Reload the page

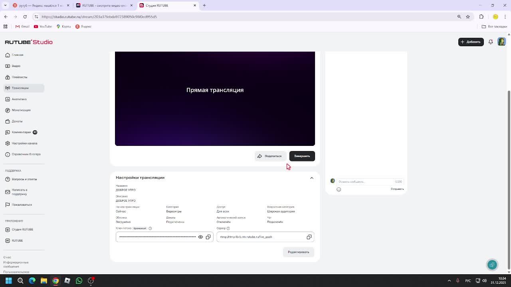(25, 17)
